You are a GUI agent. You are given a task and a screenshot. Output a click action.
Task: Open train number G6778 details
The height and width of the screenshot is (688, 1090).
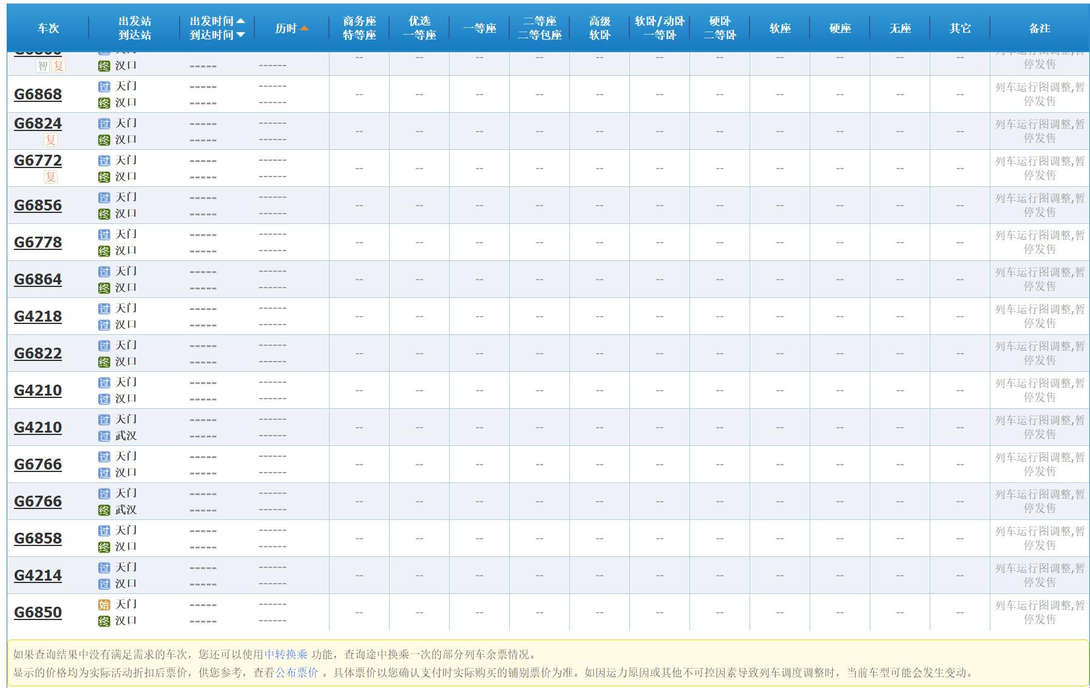tap(38, 243)
